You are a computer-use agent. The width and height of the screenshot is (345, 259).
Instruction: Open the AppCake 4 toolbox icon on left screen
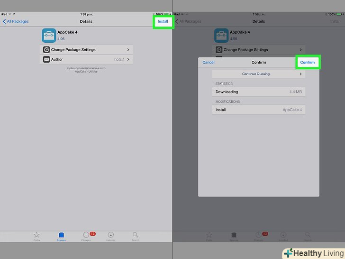[x=49, y=35]
